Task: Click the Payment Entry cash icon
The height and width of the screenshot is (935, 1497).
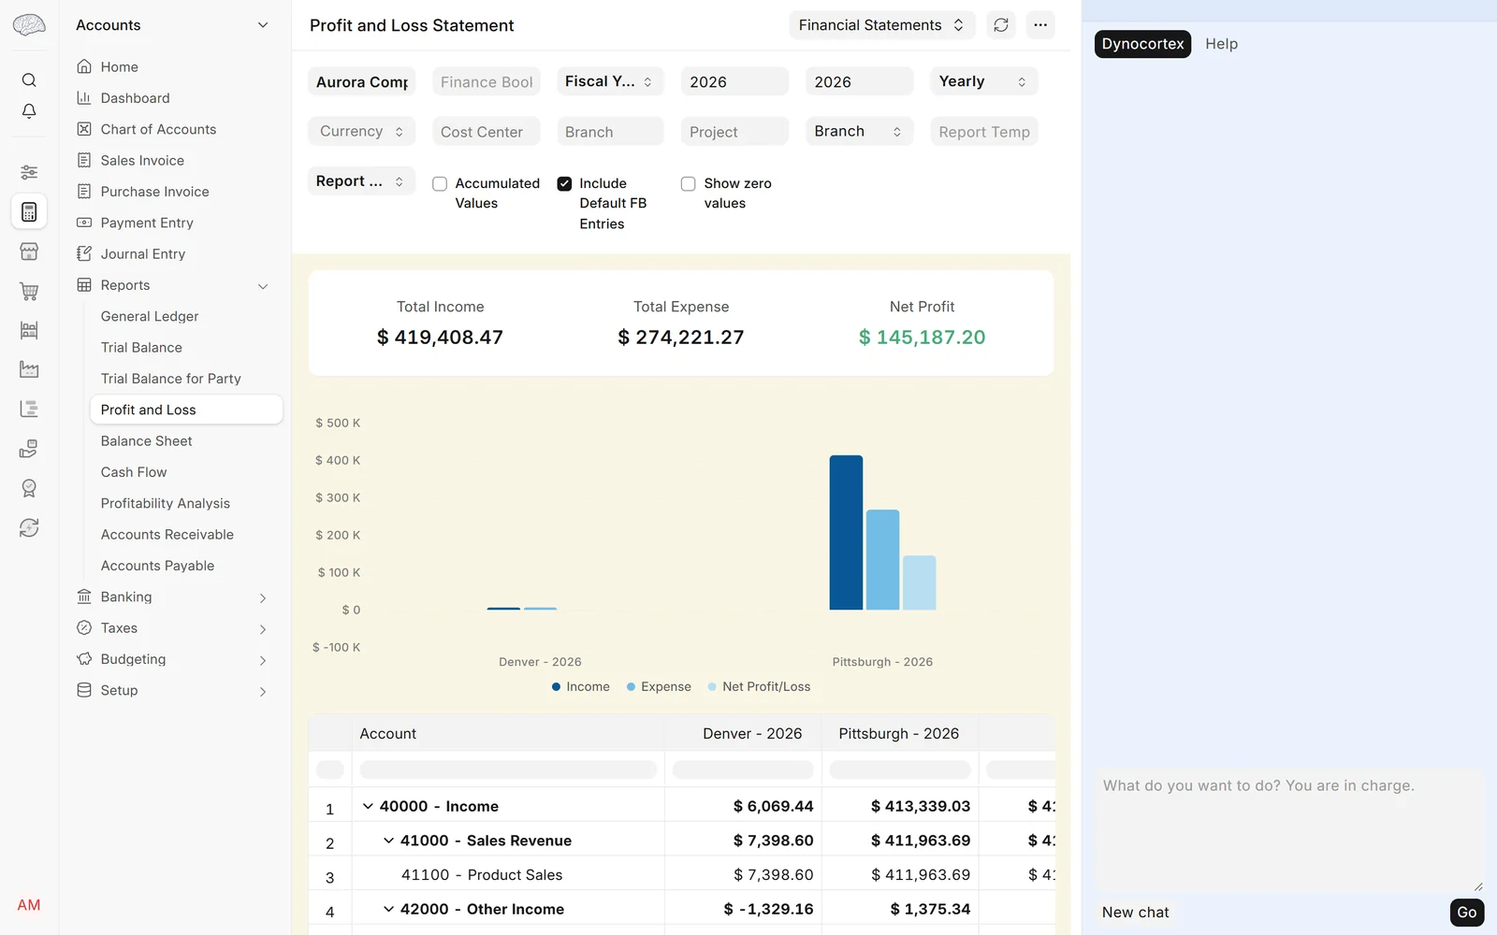Action: [84, 223]
